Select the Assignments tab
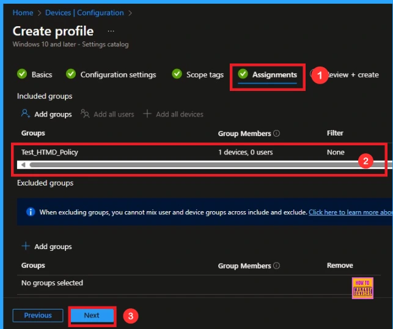Viewport: 393px width, 329px height. (274, 74)
